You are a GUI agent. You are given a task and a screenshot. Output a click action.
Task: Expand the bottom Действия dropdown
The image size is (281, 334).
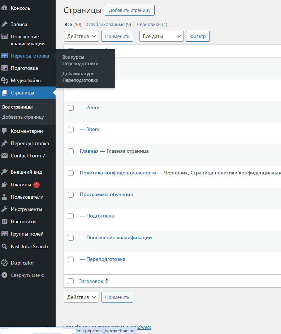point(81,297)
